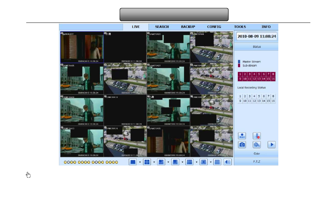Expand the Status panel header
Viewport: 325px width, 217px height.
(x=256, y=47)
